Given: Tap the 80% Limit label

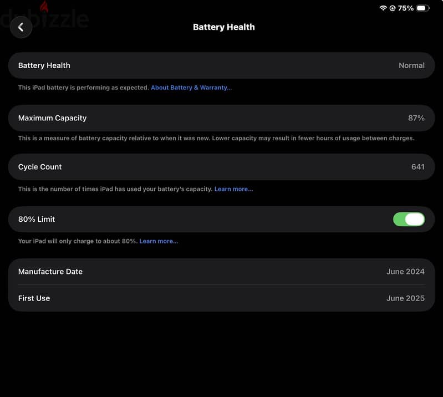Looking at the screenshot, I should [37, 219].
